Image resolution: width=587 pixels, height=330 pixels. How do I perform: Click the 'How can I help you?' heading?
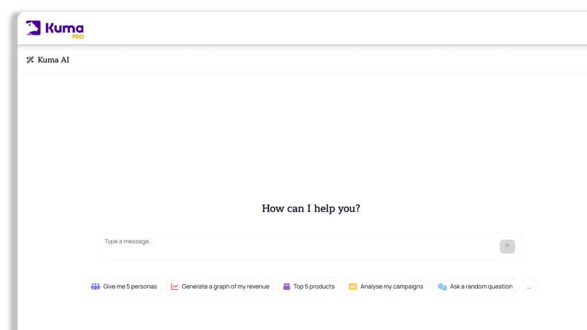[311, 209]
